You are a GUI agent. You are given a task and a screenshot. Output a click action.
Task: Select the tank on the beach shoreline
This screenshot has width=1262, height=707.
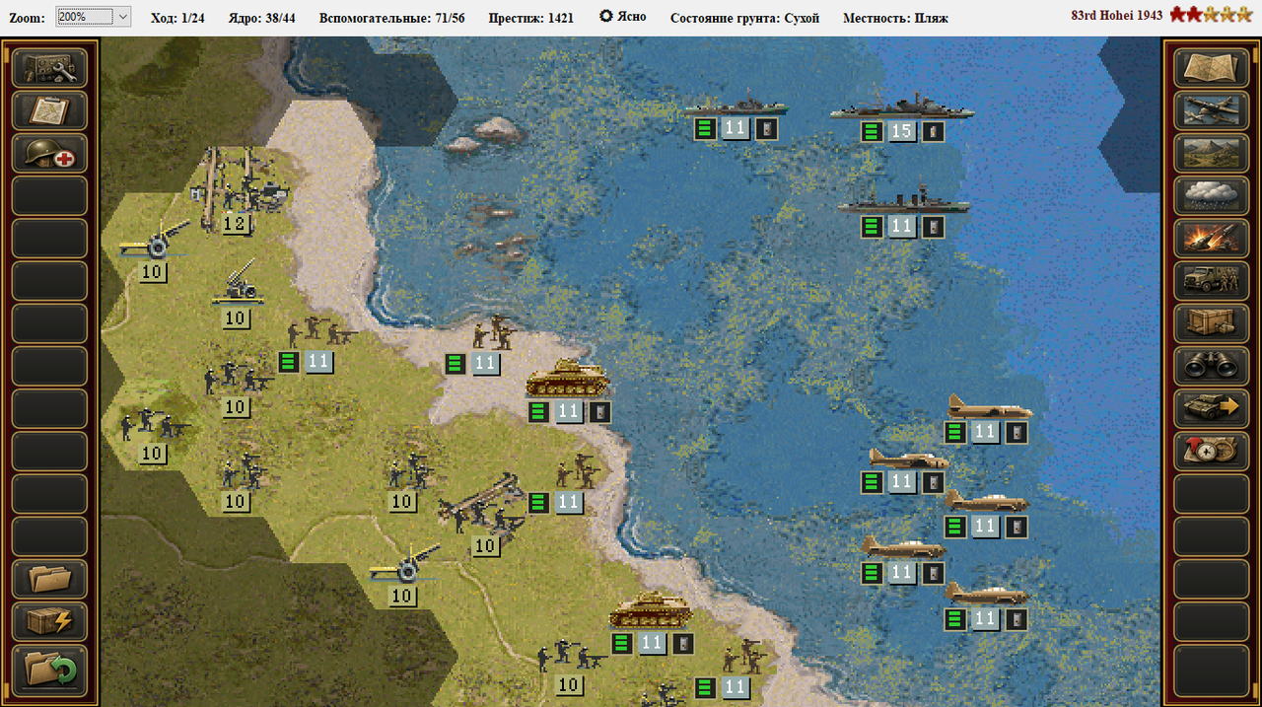pos(568,379)
